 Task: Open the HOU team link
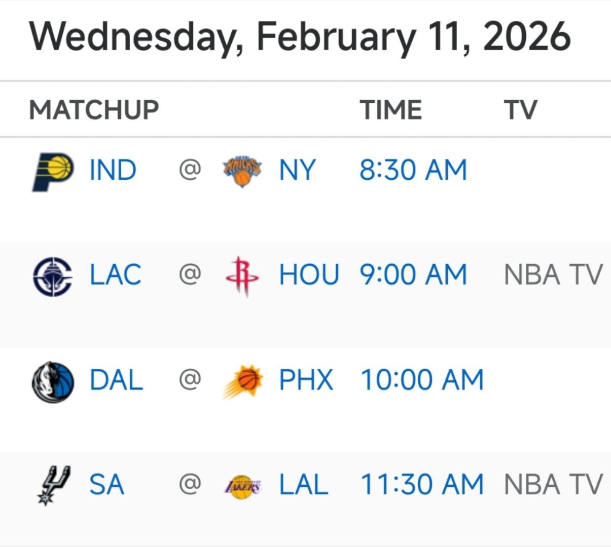click(309, 276)
